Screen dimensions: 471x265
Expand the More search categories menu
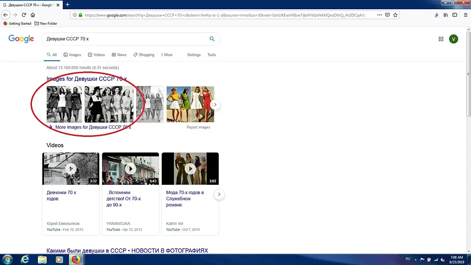(x=167, y=55)
